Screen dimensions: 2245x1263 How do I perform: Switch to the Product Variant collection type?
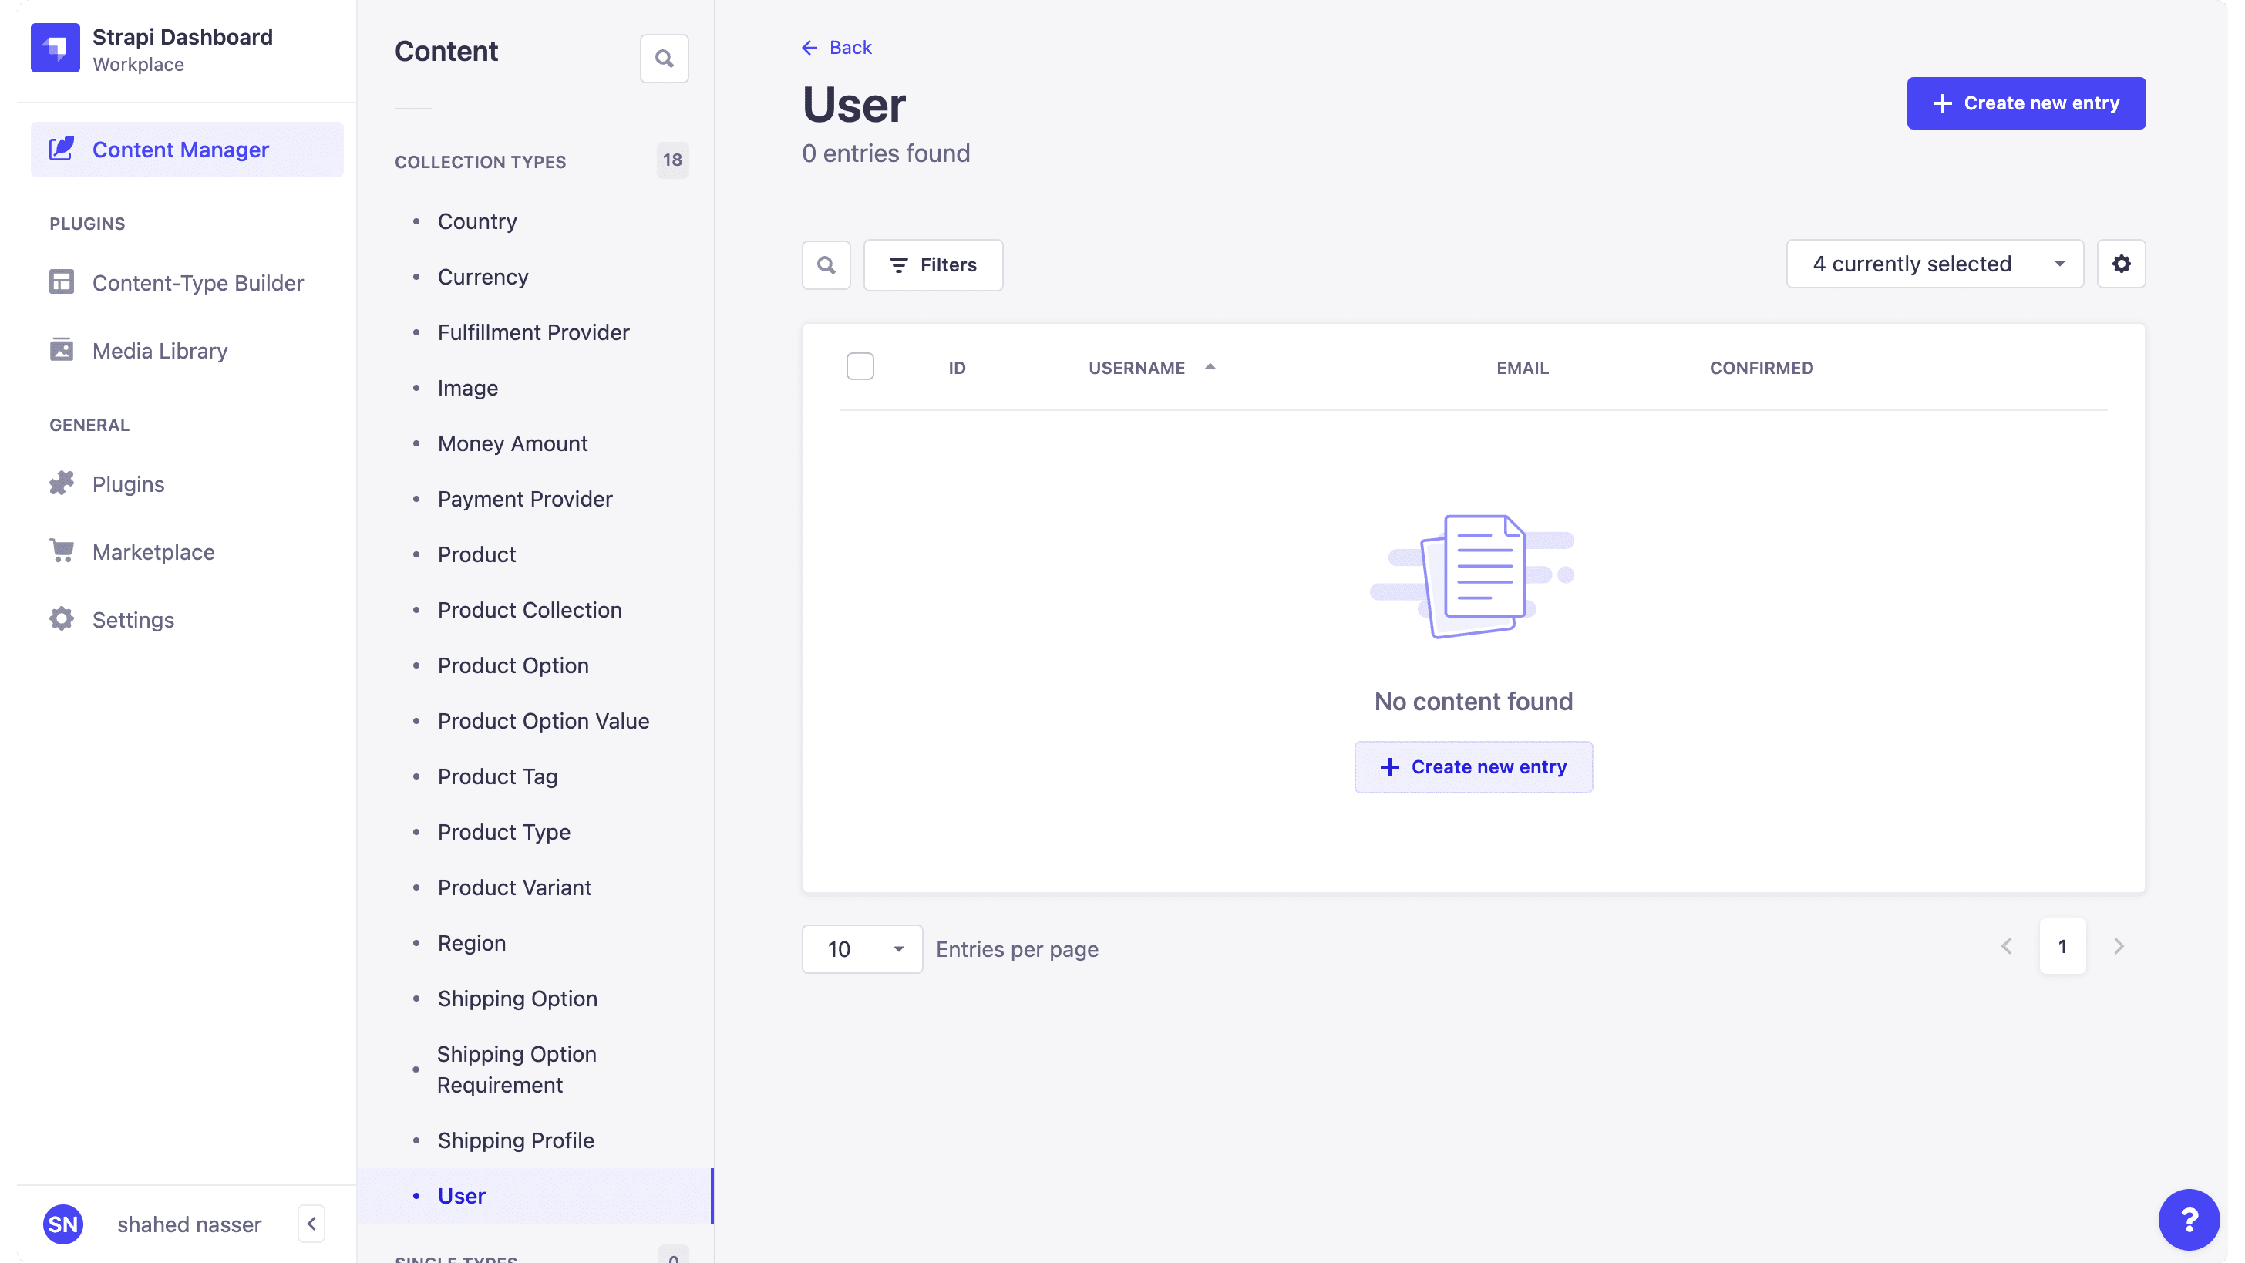tap(514, 887)
